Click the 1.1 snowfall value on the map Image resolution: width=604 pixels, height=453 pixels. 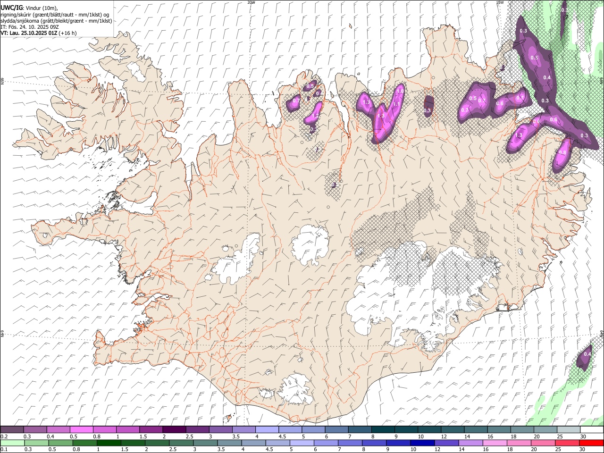click(x=397, y=104)
